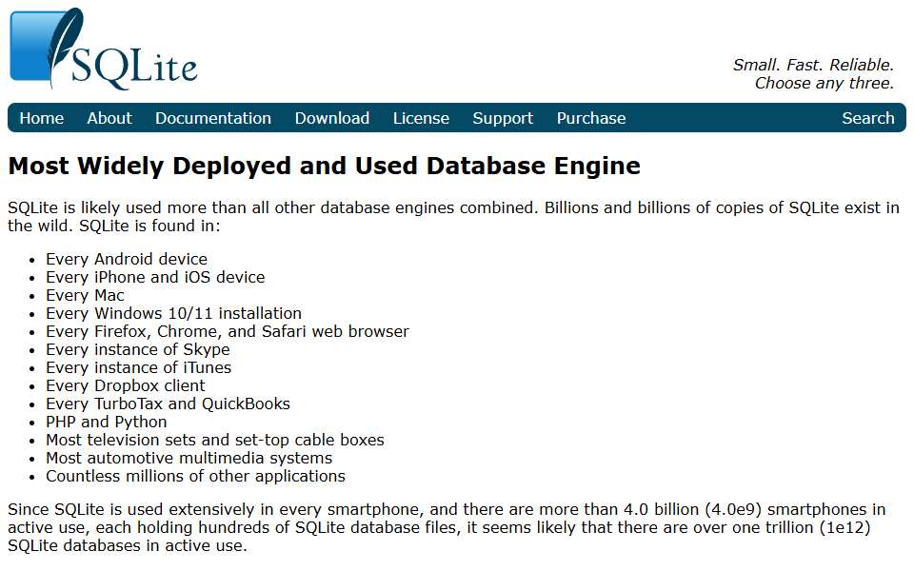The height and width of the screenshot is (571, 914).
Task: Open the Purchase menu item
Action: coord(591,118)
